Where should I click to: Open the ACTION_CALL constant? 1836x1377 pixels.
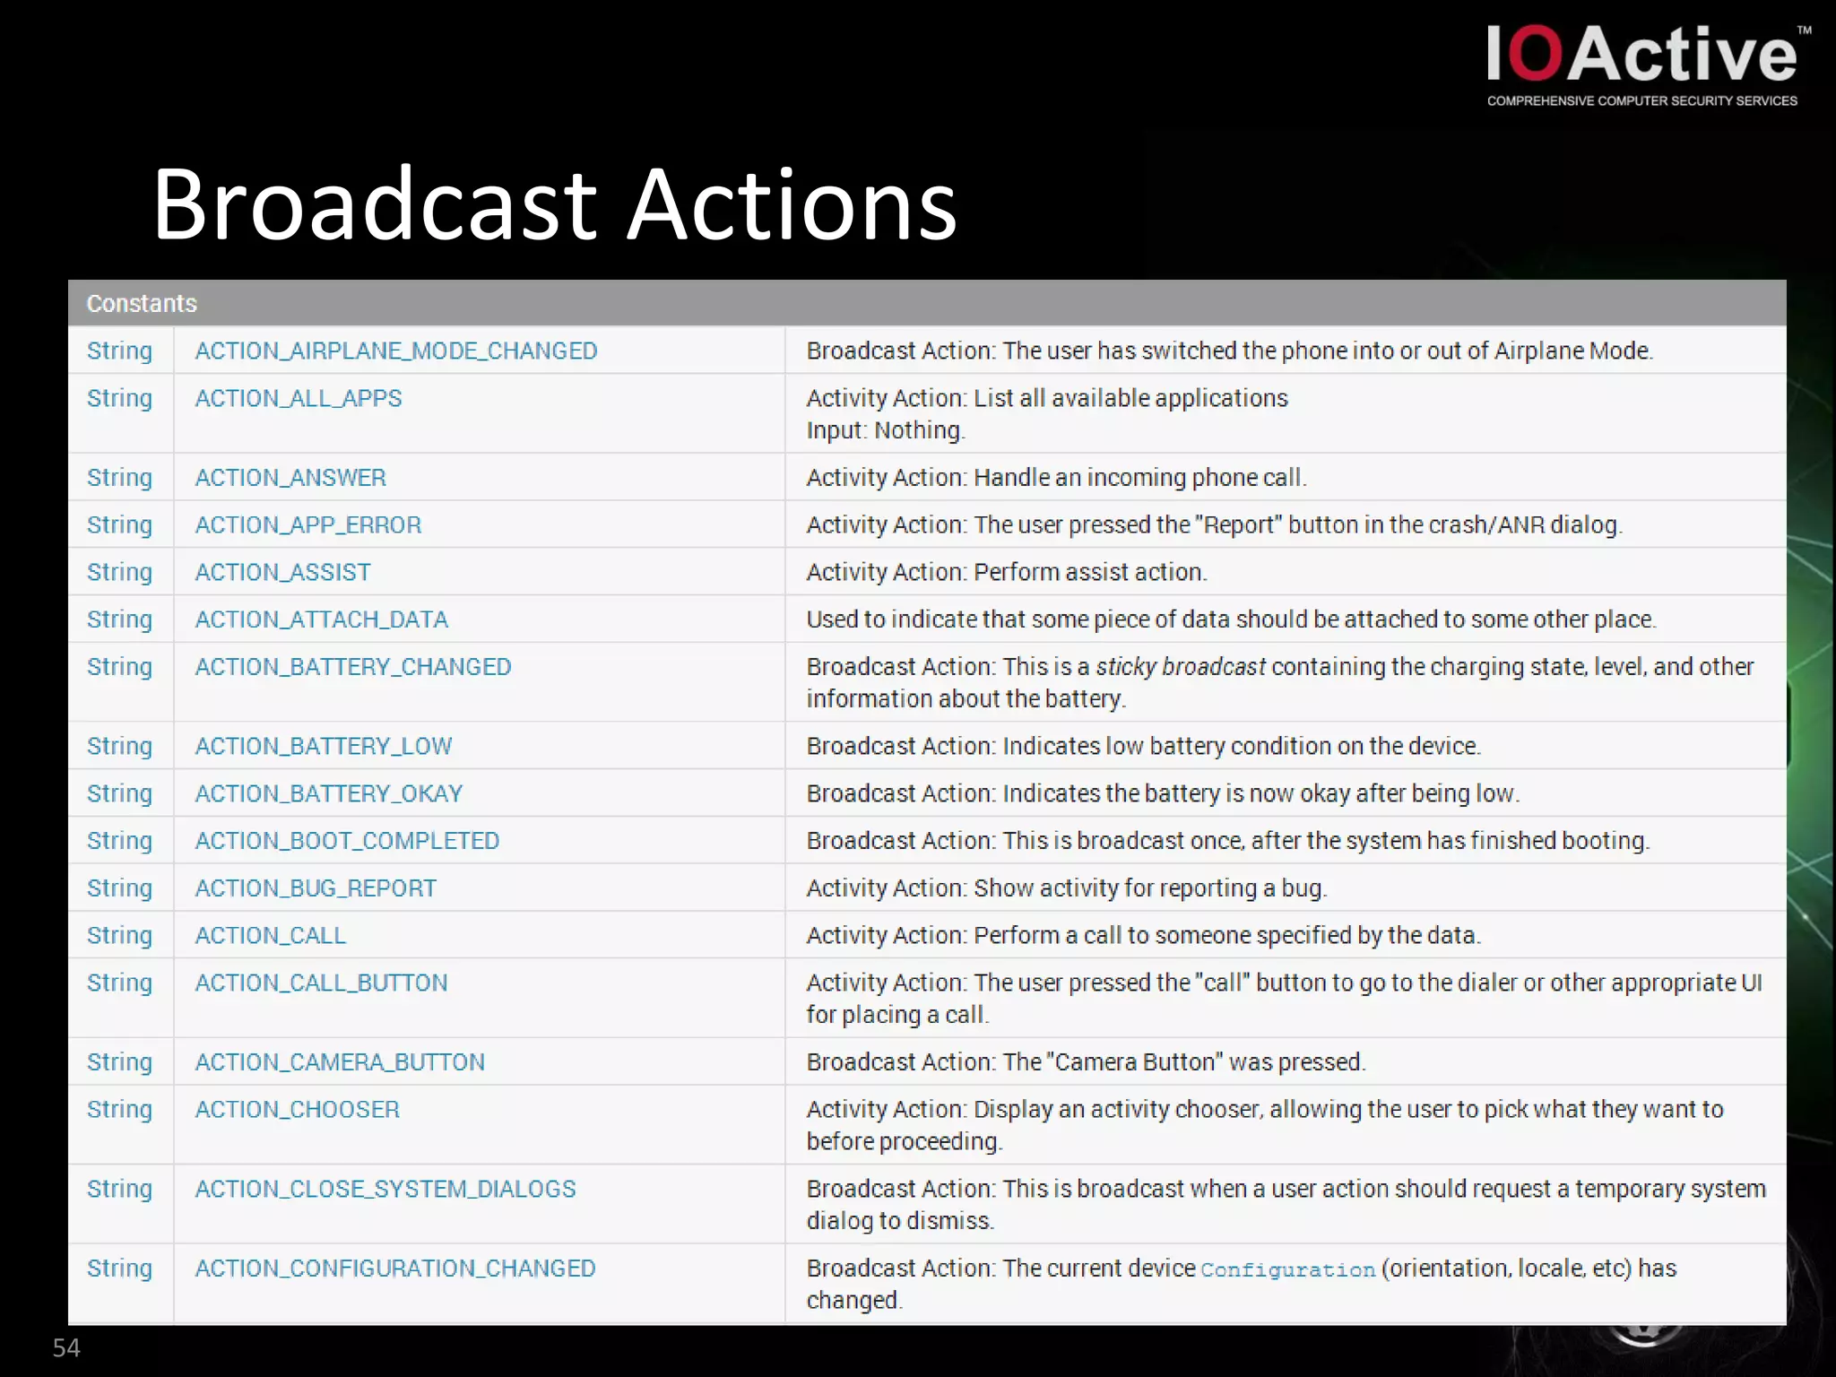tap(271, 935)
